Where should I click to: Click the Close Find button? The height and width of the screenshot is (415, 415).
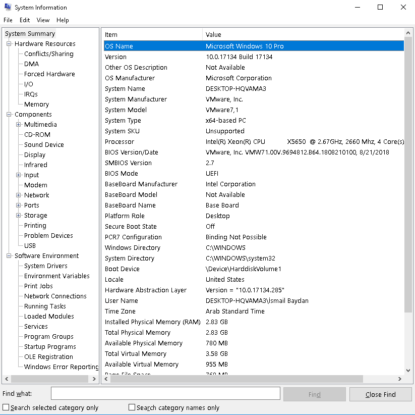coord(381,394)
